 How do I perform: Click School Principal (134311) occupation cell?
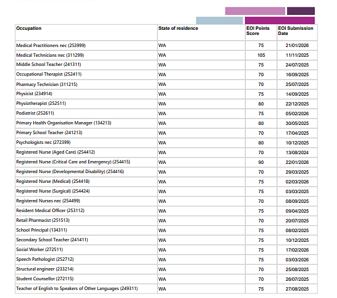[x=86, y=230]
